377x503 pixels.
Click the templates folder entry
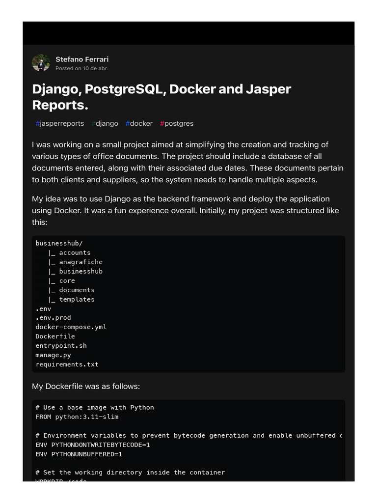tap(77, 299)
